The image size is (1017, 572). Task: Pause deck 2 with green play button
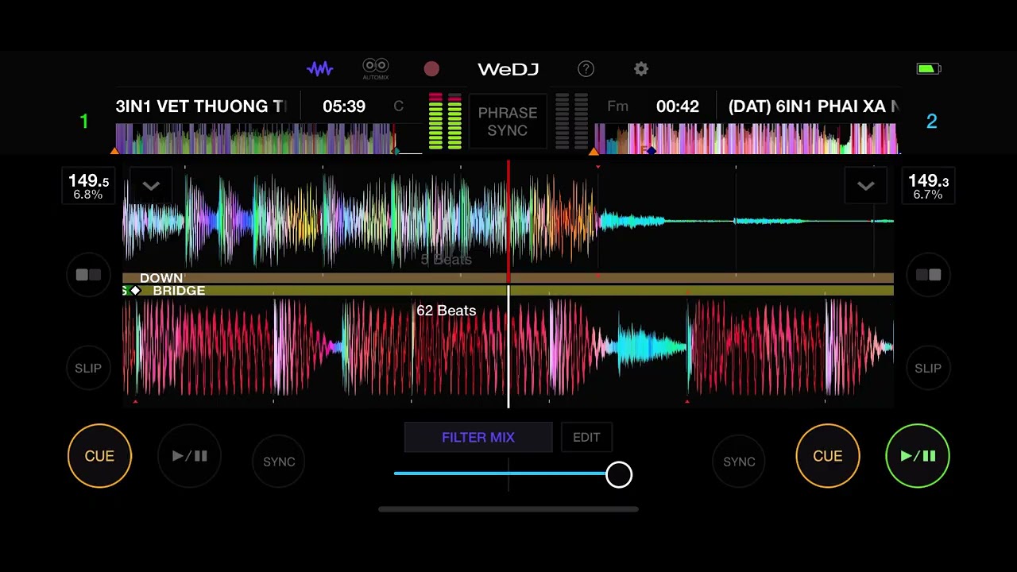tap(918, 456)
